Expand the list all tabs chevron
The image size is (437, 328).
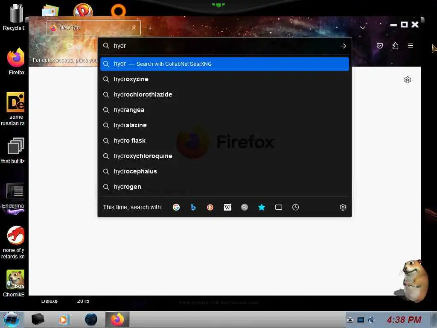[363, 28]
